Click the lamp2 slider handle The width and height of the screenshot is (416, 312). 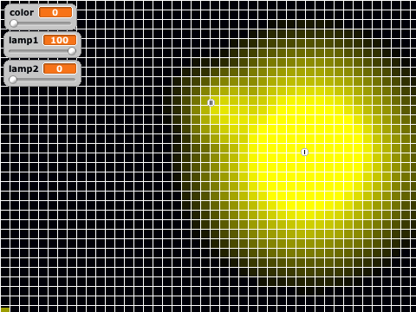tap(13, 80)
